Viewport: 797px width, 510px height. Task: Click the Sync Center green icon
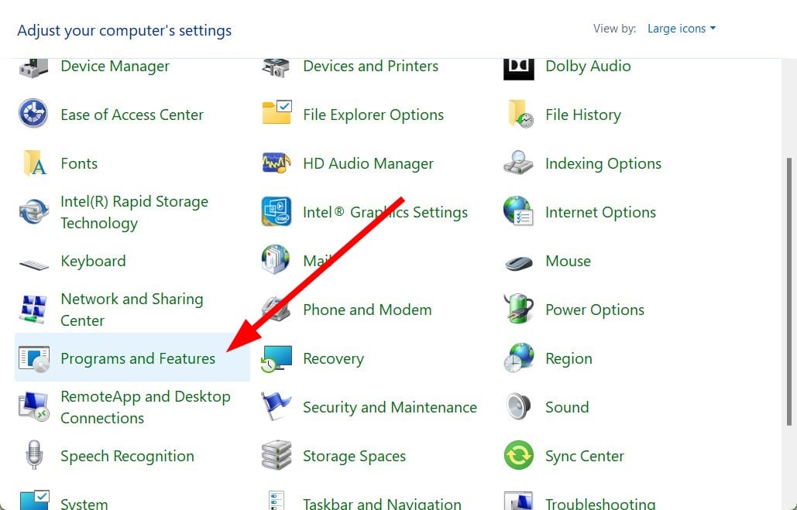coord(518,456)
